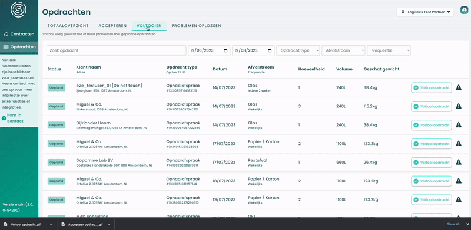471x230 pixels.
Task: Click the Klant naam column header
Action: point(89,67)
